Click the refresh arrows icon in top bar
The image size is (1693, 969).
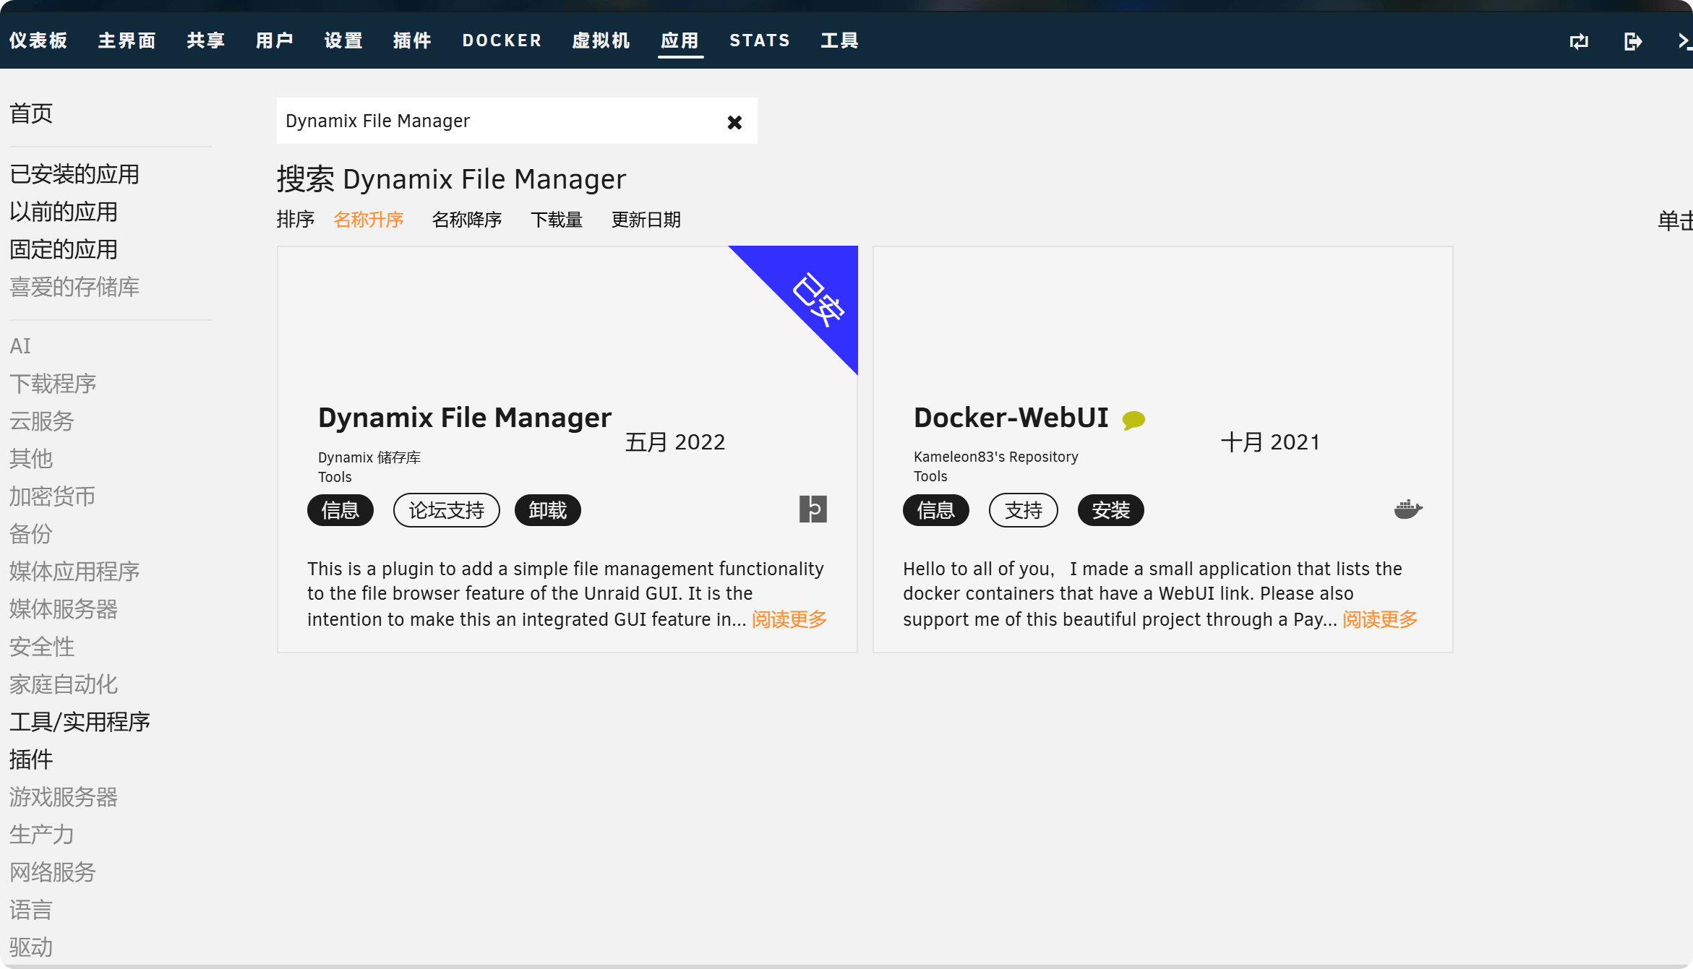pyautogui.click(x=1579, y=41)
